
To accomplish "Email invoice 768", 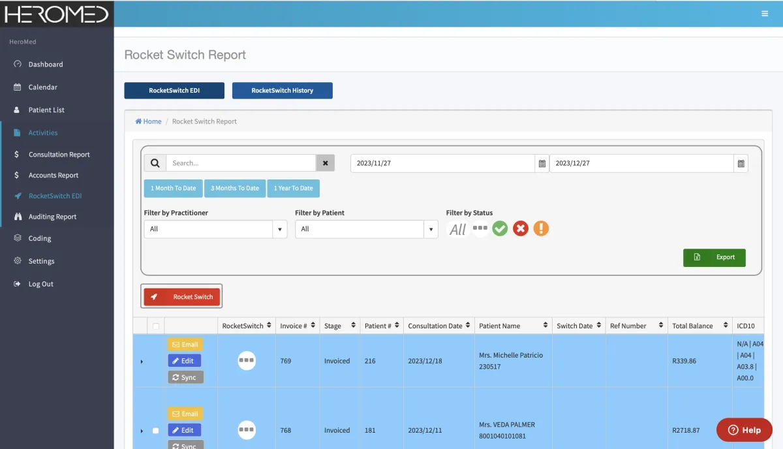I will tap(185, 414).
